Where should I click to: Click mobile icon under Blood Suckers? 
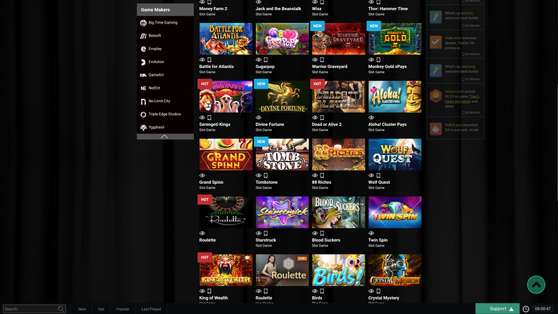(x=322, y=233)
